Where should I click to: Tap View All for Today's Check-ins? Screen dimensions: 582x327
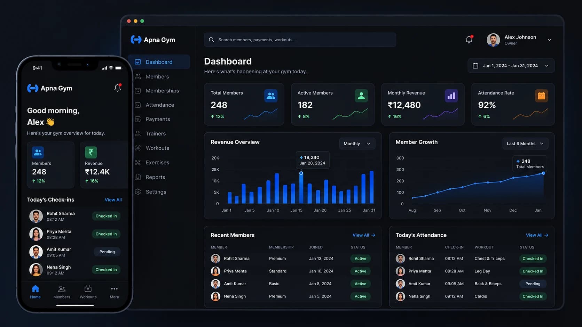[x=113, y=200]
